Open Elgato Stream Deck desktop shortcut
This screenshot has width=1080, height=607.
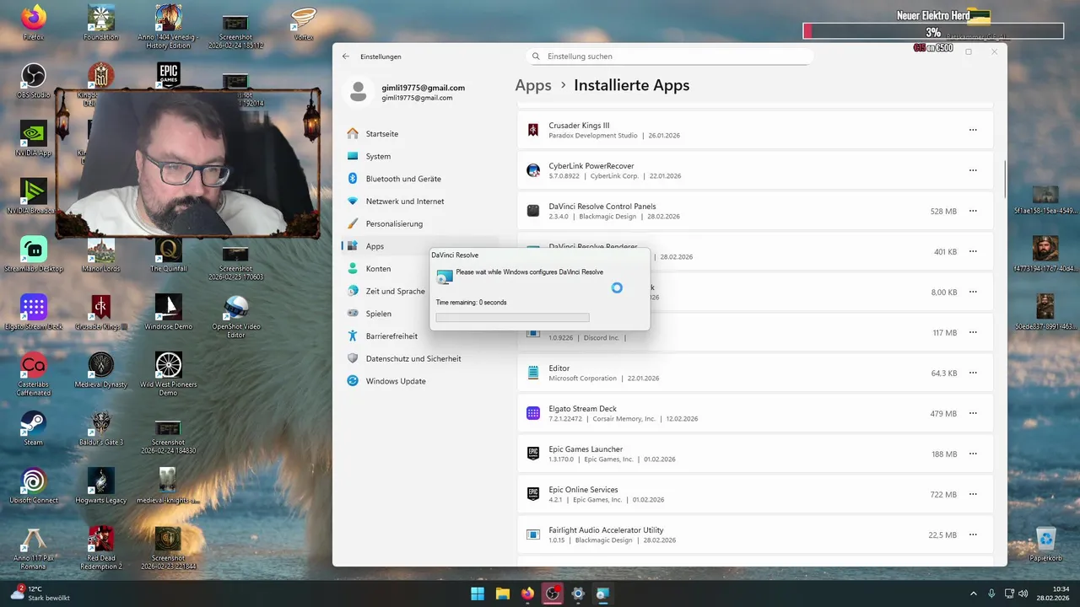coord(34,311)
